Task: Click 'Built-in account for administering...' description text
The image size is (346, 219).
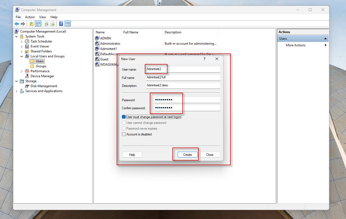Action: [x=191, y=44]
